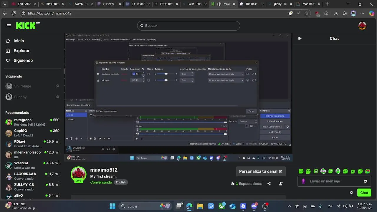Viewport: 377px width, 212px height.
Task: Switch to the Blox Fruits tab
Action: coord(51,4)
